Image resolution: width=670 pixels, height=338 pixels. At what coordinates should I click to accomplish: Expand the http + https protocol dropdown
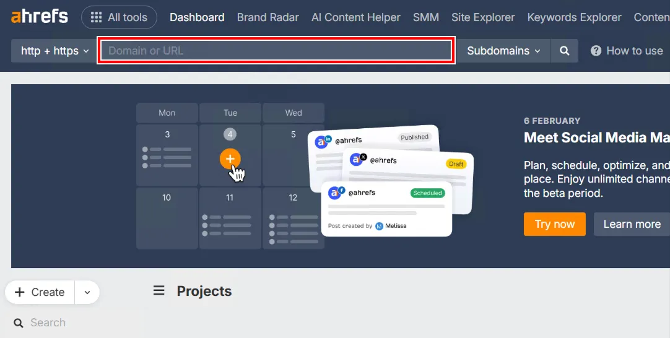(54, 51)
